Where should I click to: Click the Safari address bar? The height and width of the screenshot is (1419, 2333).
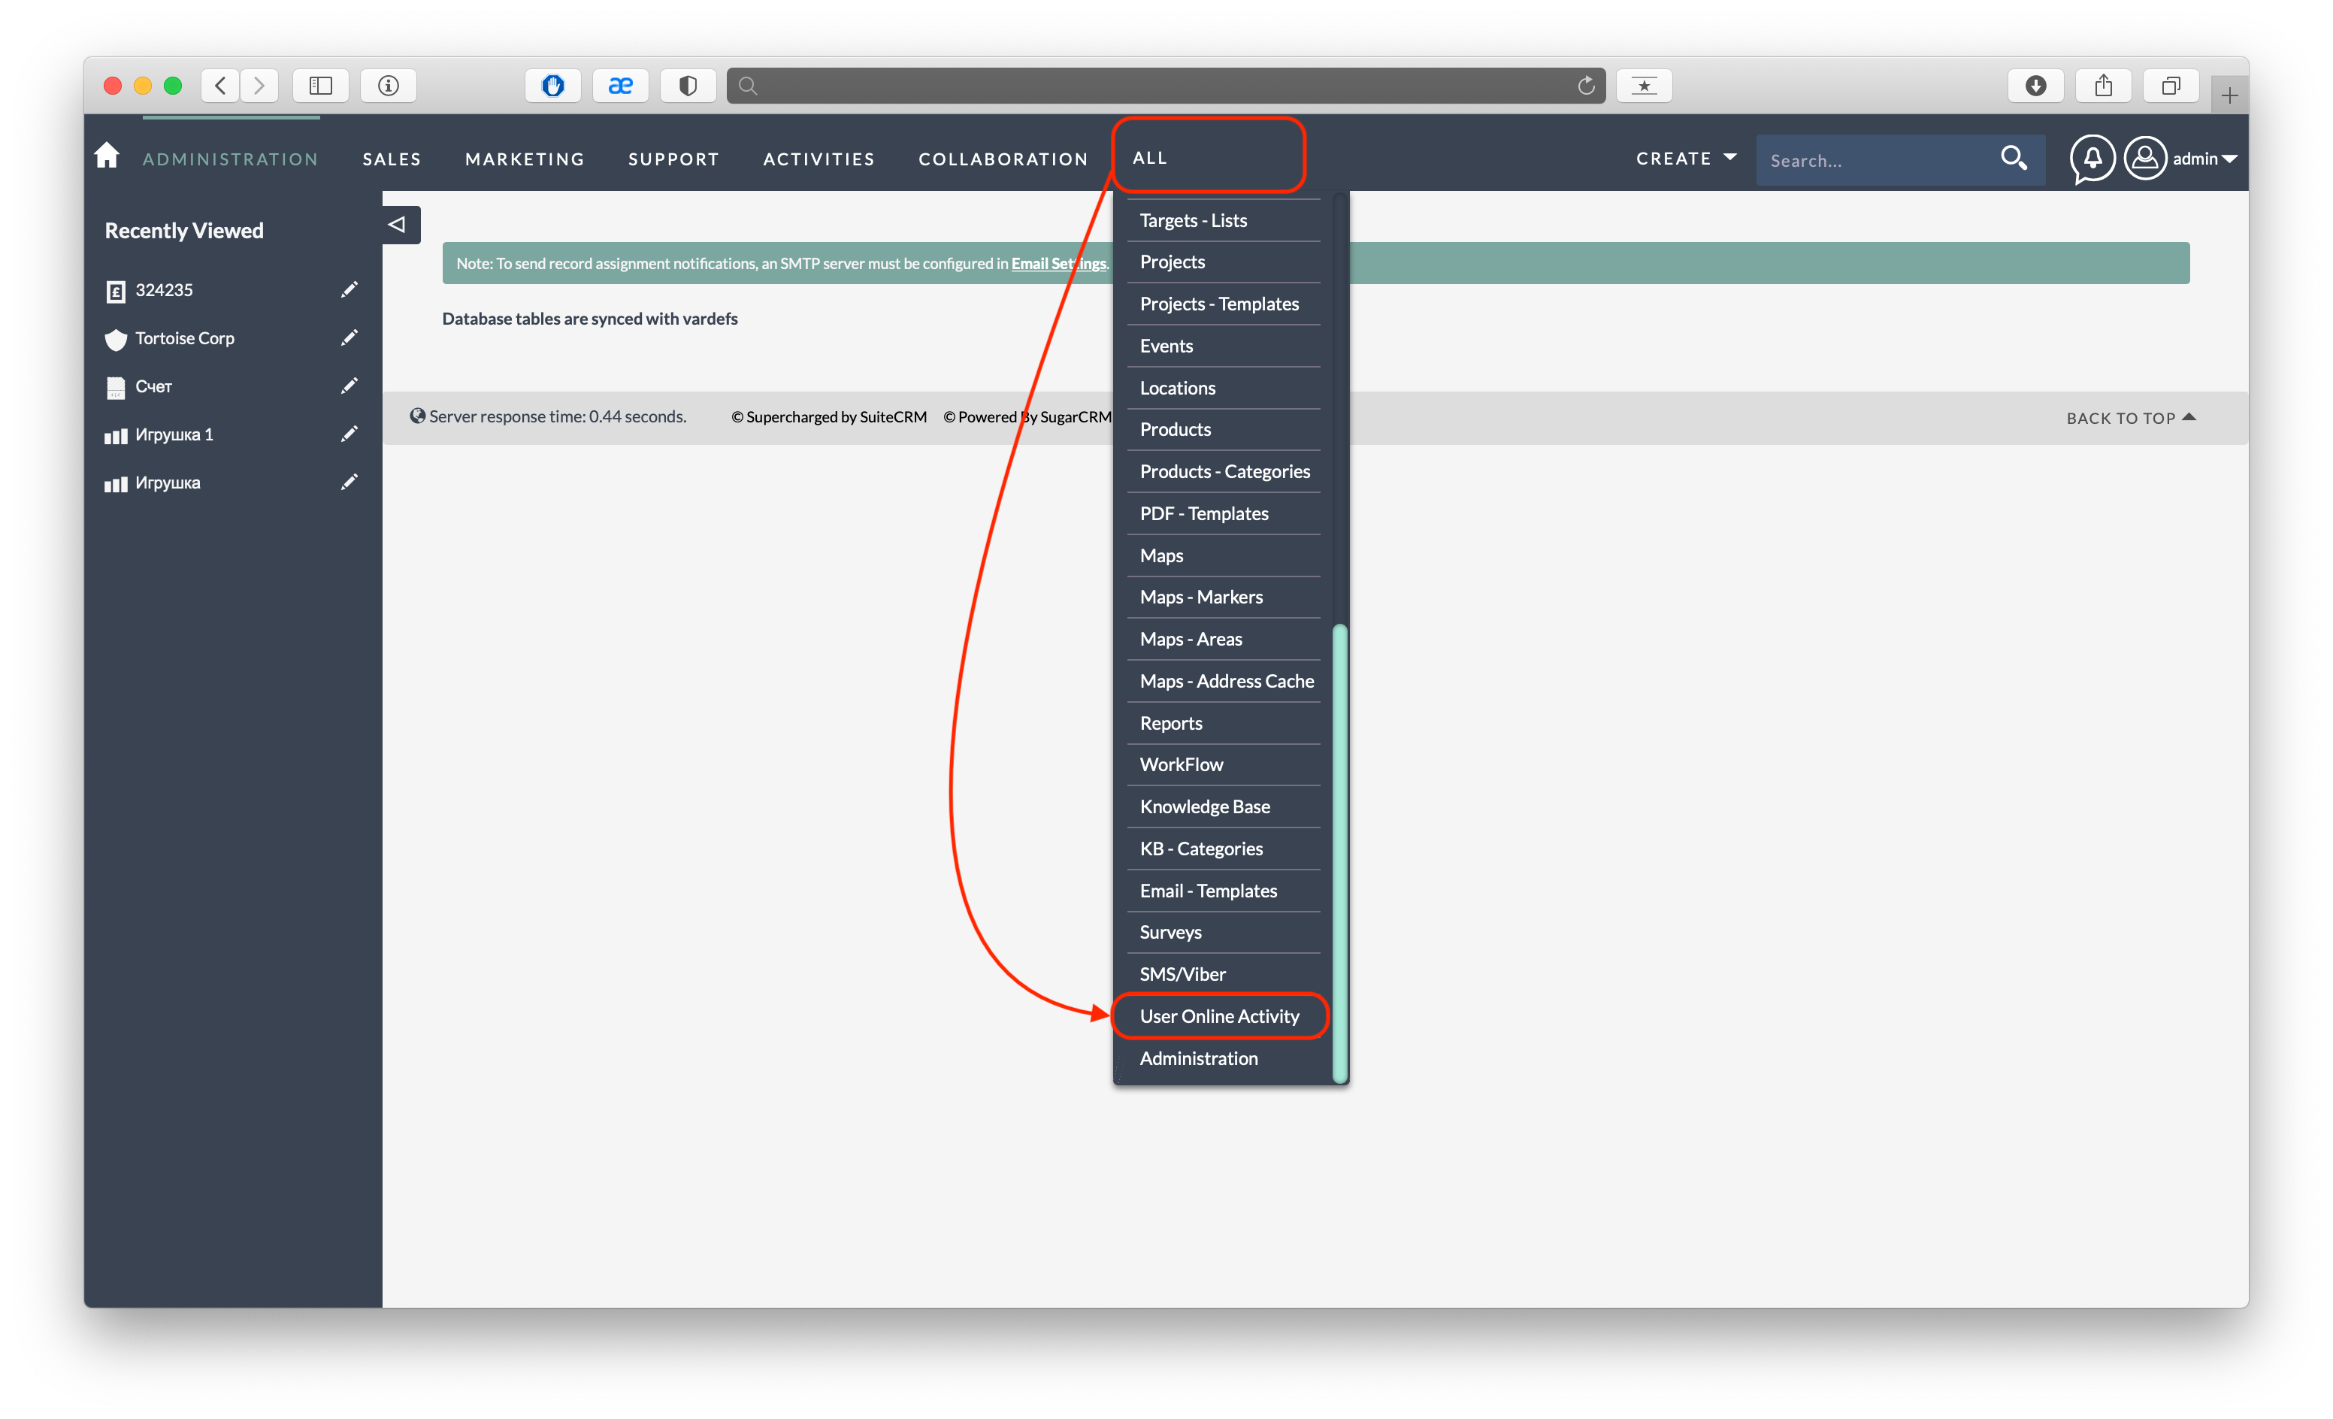coord(1166,85)
